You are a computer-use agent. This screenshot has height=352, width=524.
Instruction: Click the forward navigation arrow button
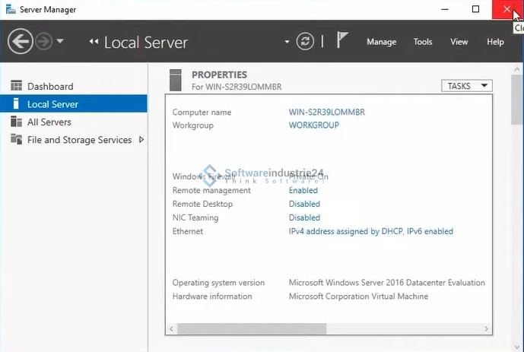coord(43,42)
